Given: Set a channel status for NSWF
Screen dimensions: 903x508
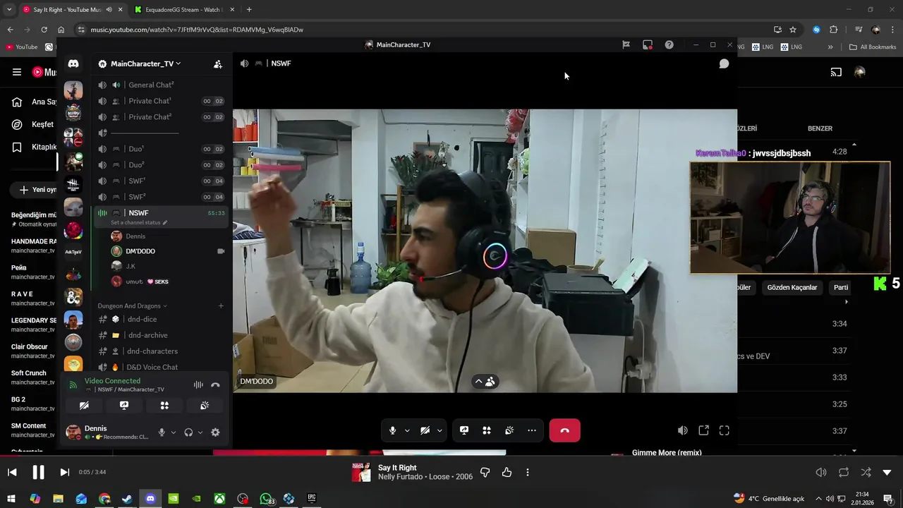Looking at the screenshot, I should [x=139, y=223].
